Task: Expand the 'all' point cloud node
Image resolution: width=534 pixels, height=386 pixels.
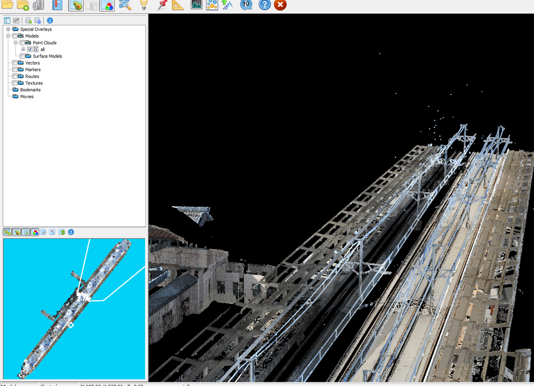Action: 23,49
